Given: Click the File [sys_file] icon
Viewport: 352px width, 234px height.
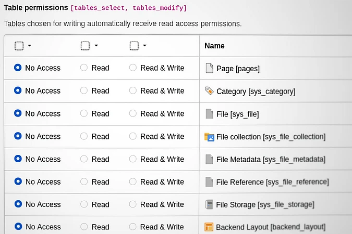Looking at the screenshot, I should coord(209,114).
